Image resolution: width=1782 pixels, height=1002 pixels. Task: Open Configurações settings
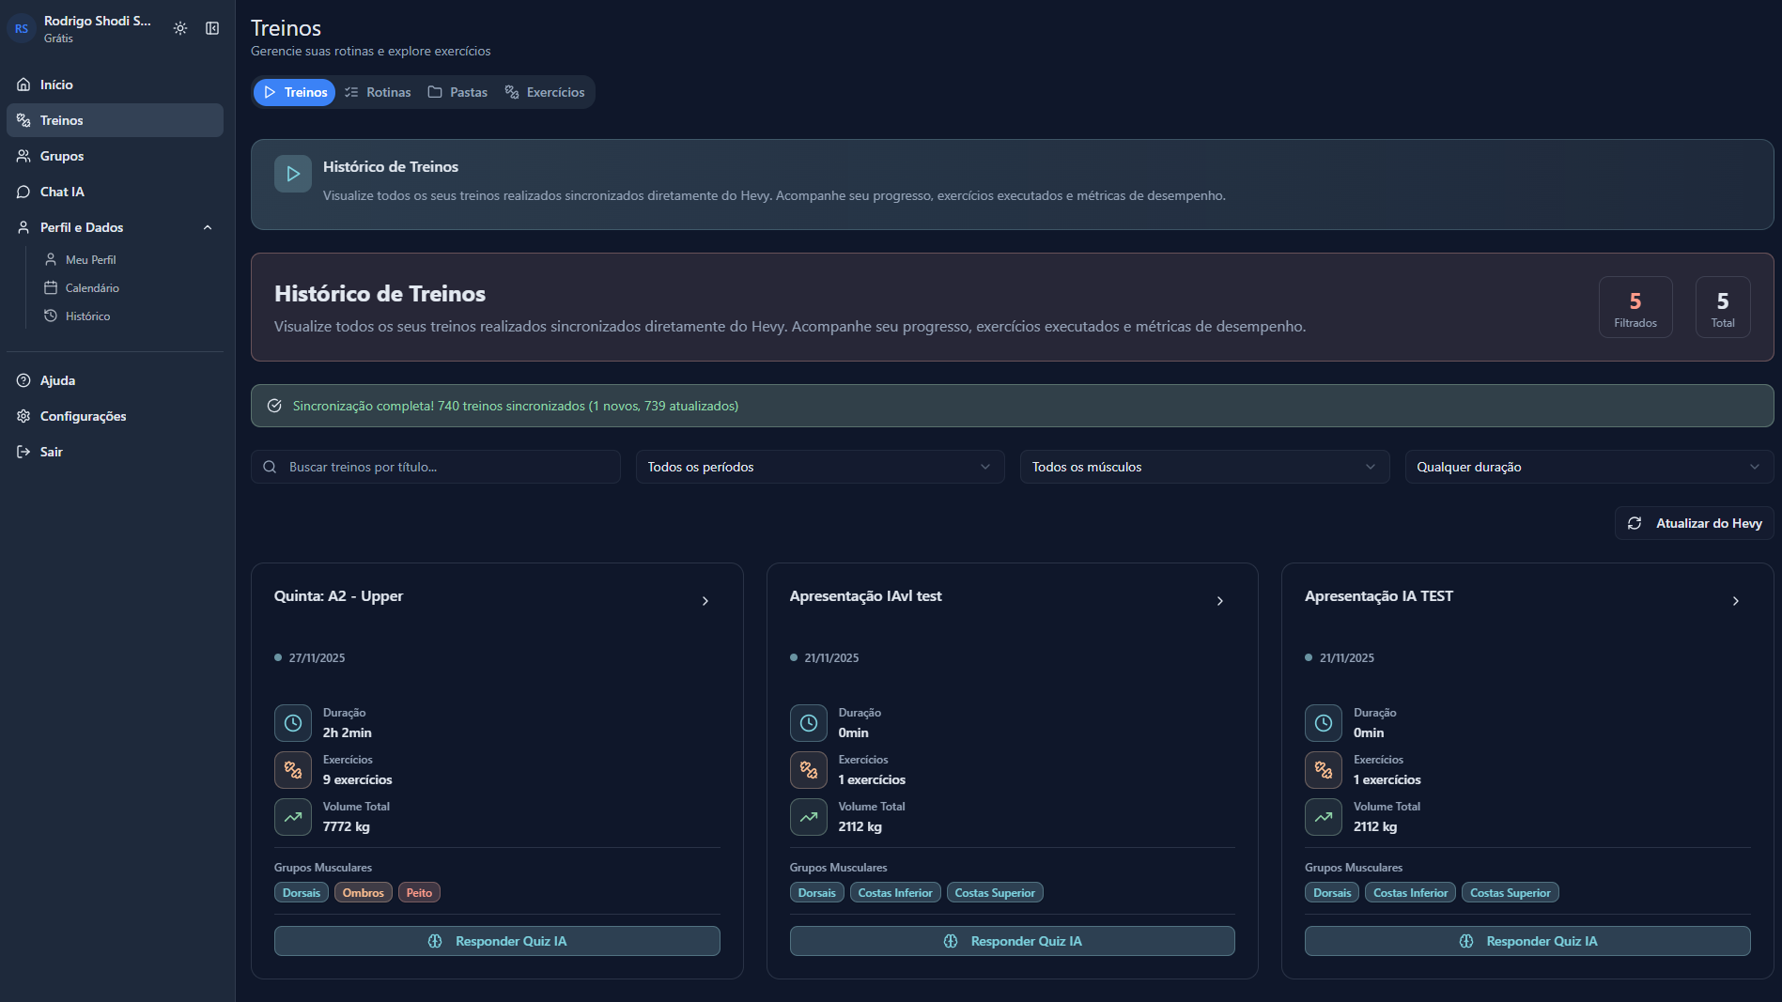(x=83, y=416)
